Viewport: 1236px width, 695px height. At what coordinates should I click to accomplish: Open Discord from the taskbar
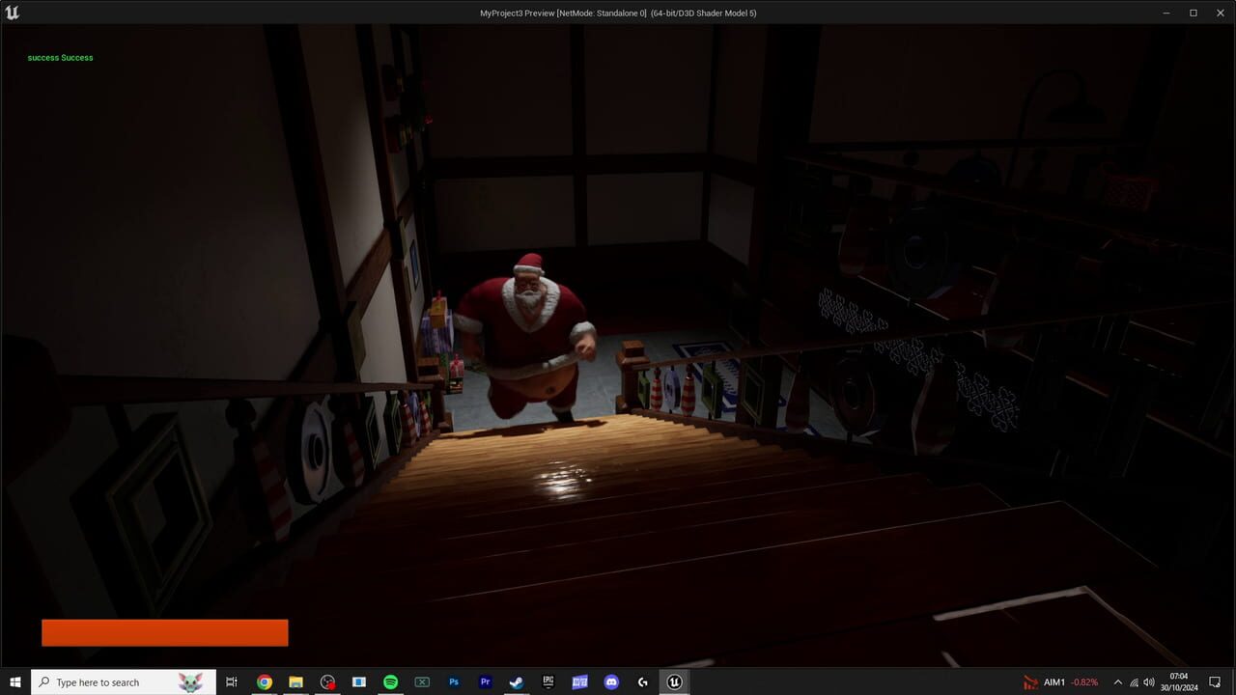coord(611,682)
